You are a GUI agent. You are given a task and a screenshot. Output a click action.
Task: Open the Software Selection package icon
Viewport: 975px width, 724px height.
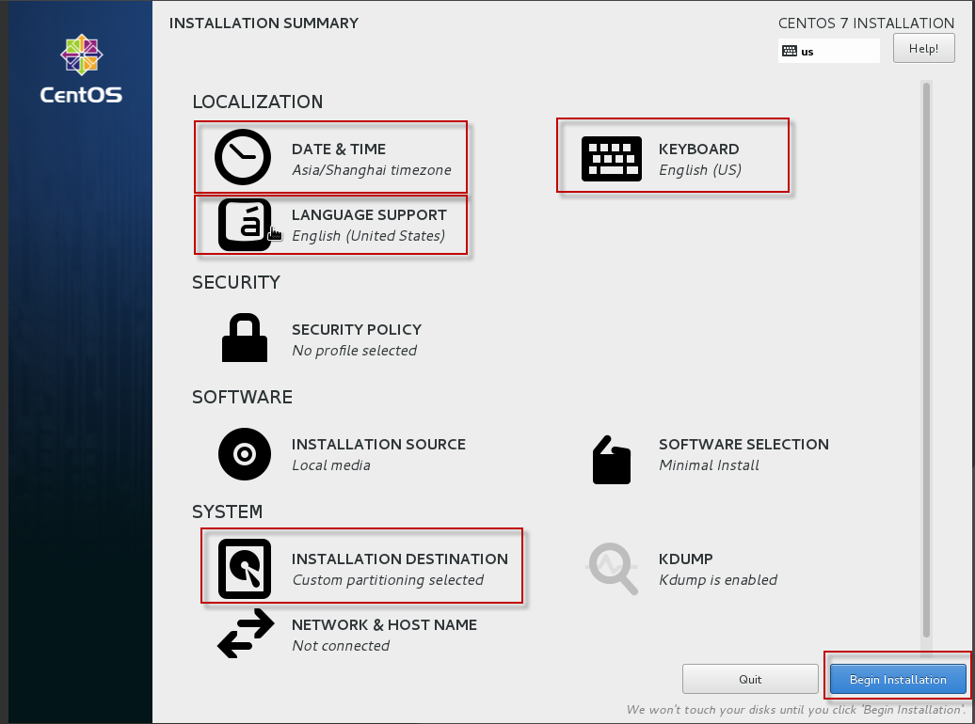coord(611,460)
